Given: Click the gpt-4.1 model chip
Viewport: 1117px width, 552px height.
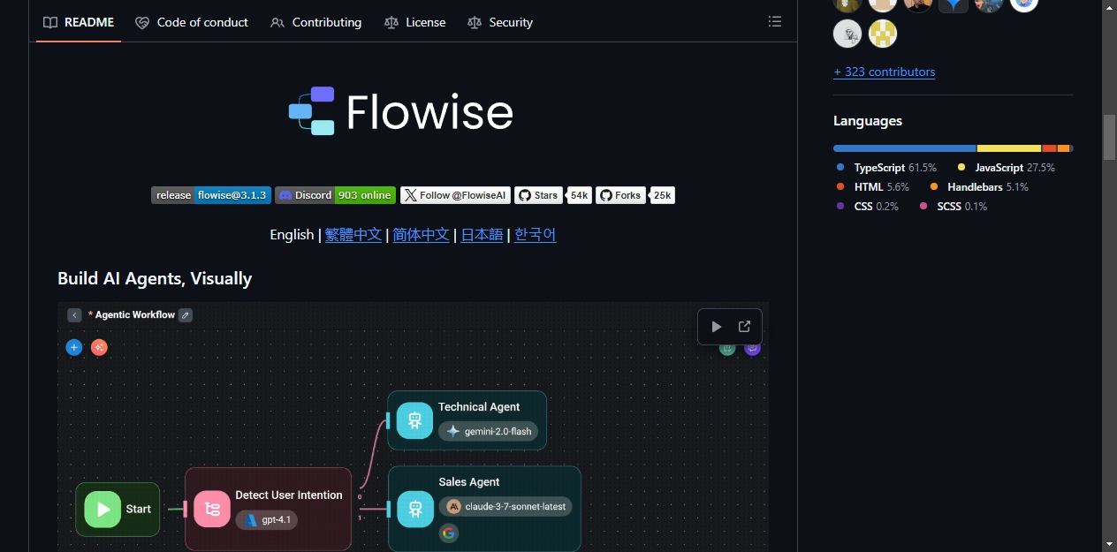Looking at the screenshot, I should (267, 520).
